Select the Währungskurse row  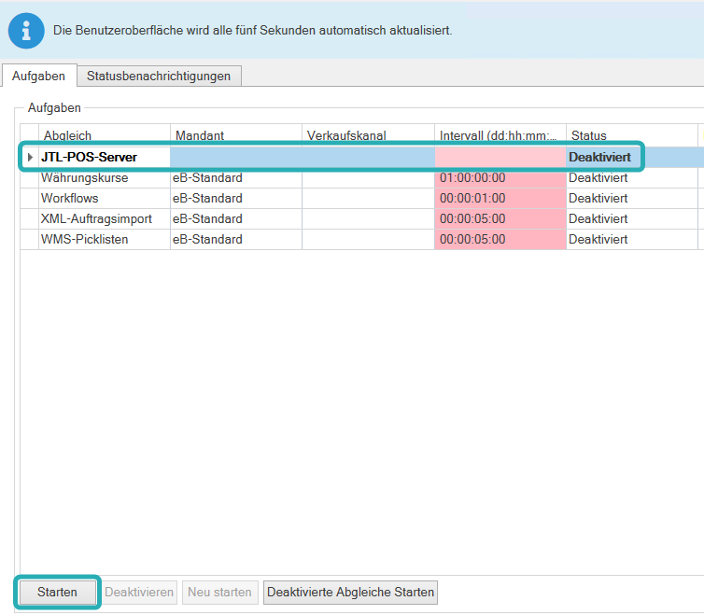coord(362,177)
